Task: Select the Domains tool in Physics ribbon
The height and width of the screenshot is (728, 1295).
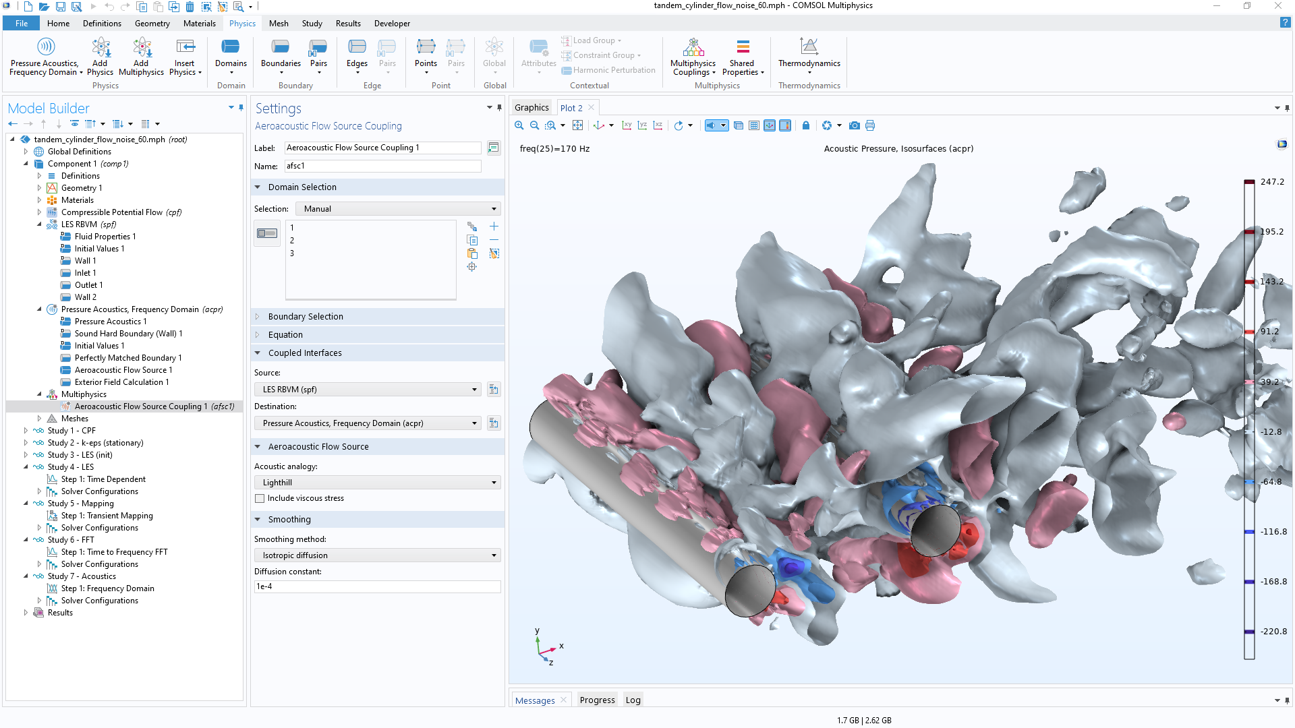Action: 228,57
